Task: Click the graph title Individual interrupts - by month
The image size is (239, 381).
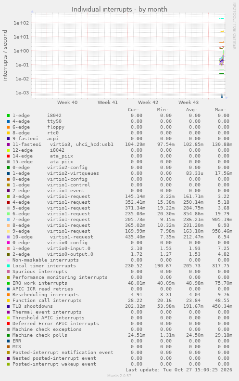Action: (x=119, y=10)
